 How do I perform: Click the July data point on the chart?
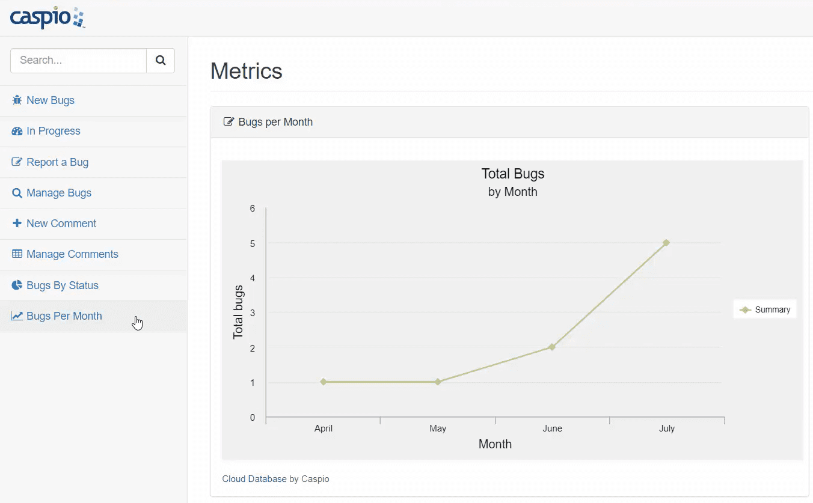click(x=666, y=243)
